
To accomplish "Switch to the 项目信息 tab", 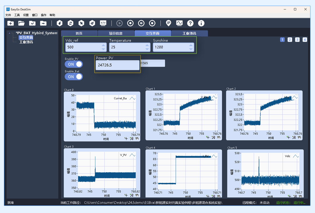I will (116, 33).
